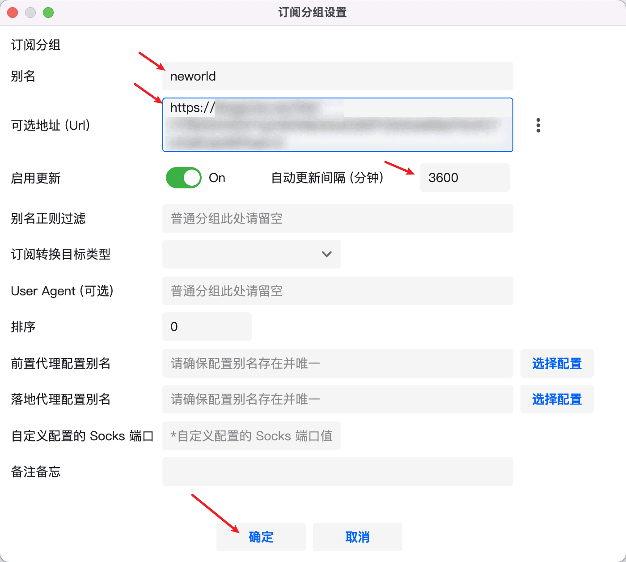Click the 别名 field containing neworld
626x562 pixels.
click(x=338, y=76)
